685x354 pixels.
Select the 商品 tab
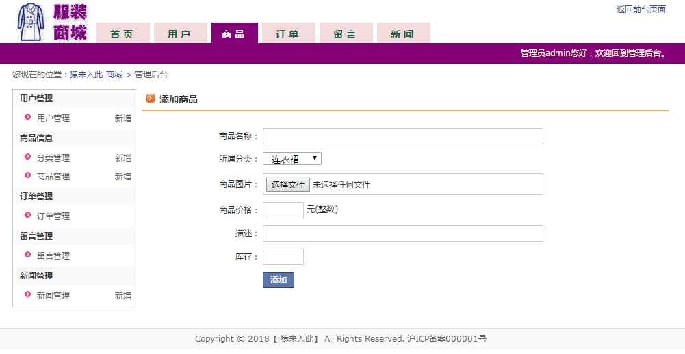coord(235,34)
